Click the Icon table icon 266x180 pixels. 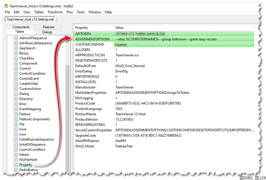16,134
